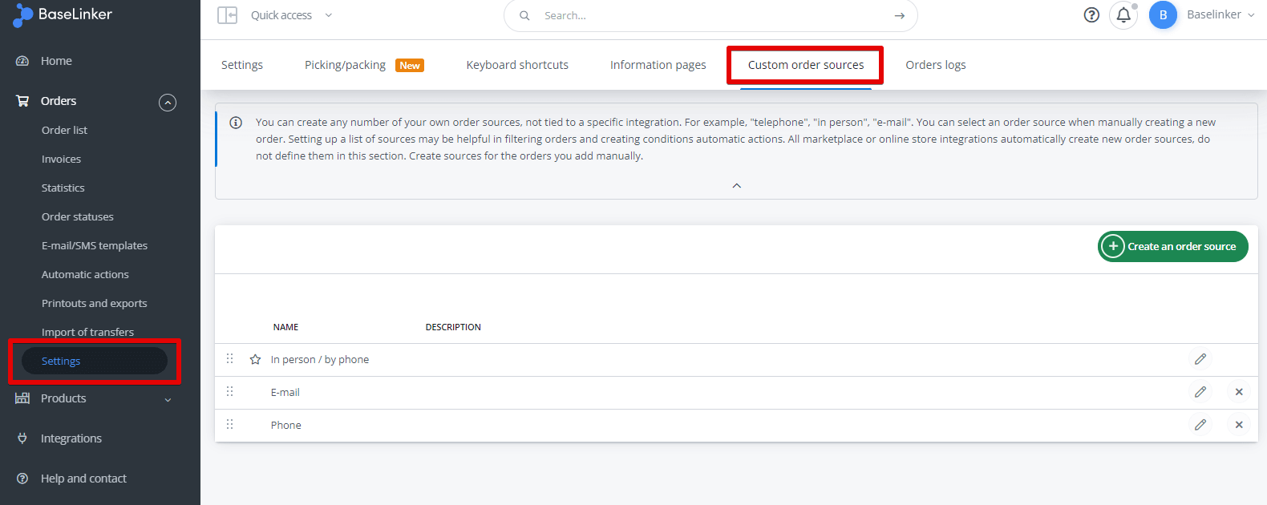Viewport: 1267px width, 505px height.
Task: Click the 'Phone' source name
Action: (x=285, y=425)
